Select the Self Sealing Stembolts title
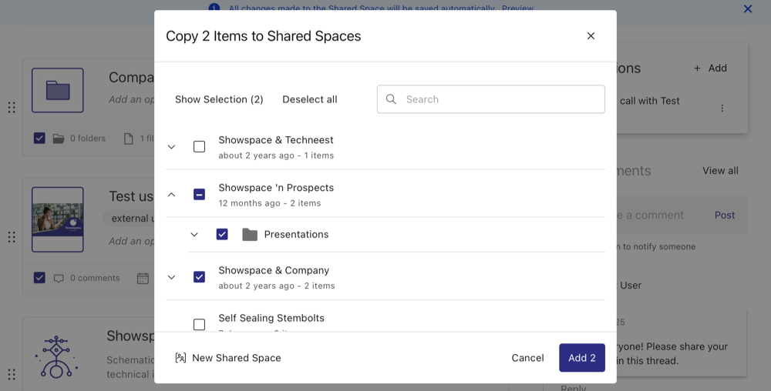 [271, 318]
